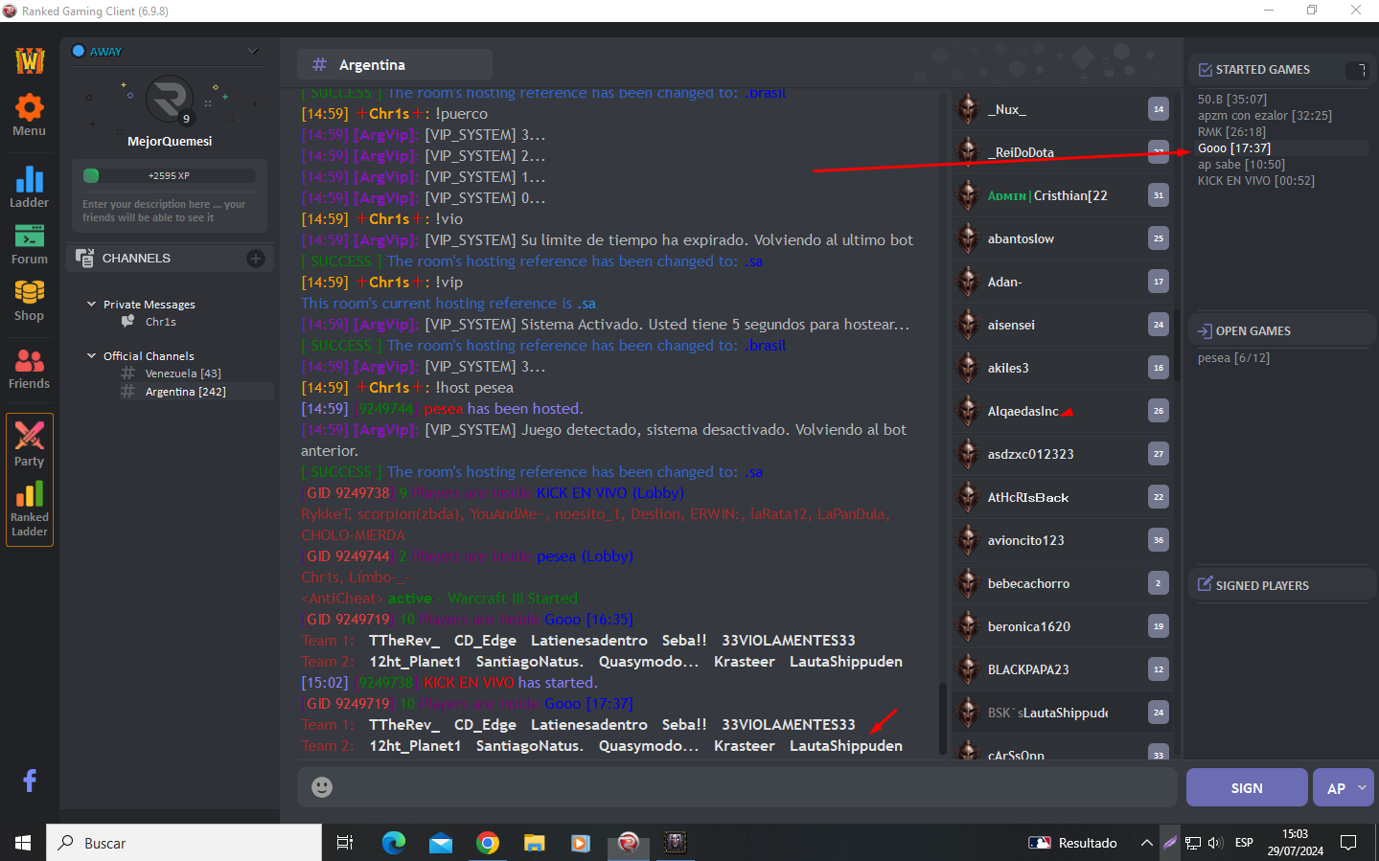Click the chat message input field

(x=736, y=786)
